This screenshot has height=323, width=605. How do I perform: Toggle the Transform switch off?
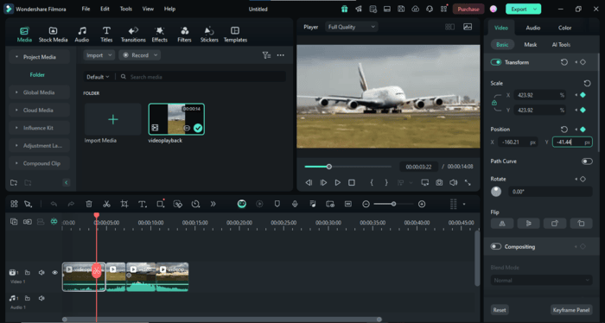tap(496, 62)
